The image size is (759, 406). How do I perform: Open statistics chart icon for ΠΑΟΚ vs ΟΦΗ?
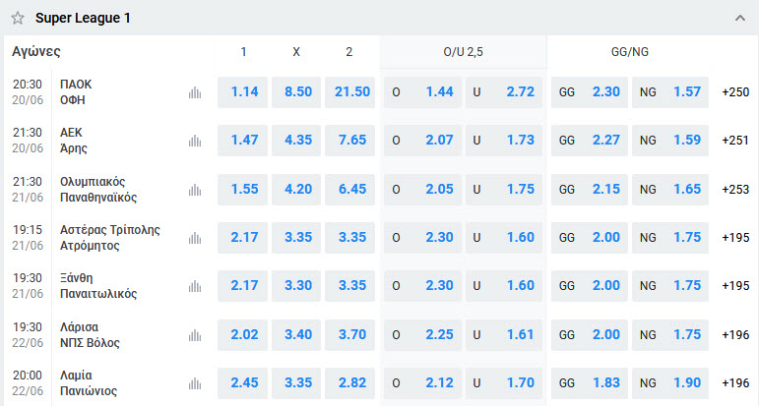(x=195, y=92)
